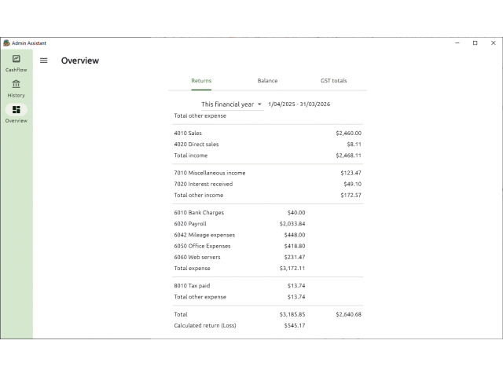Click the 1/04/2025 - 31/03/2026 date range
503x377 pixels.
click(299, 104)
